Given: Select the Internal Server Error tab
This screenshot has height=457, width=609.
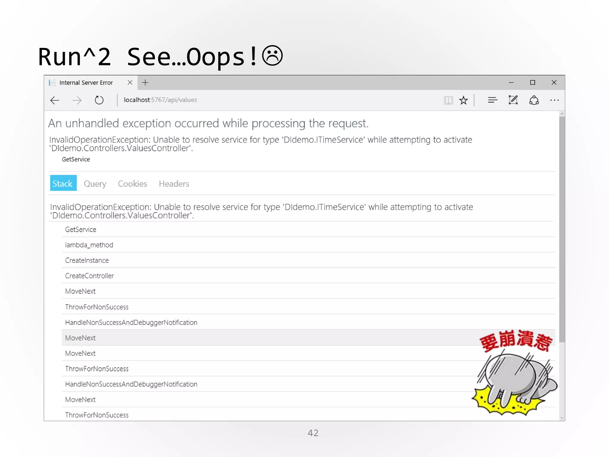Looking at the screenshot, I should pos(86,83).
